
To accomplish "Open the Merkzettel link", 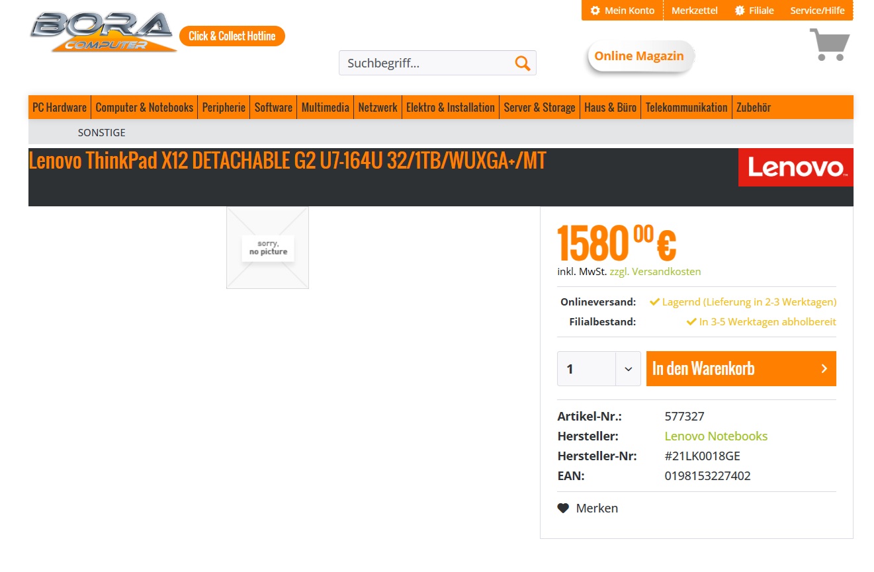I will pos(695,11).
